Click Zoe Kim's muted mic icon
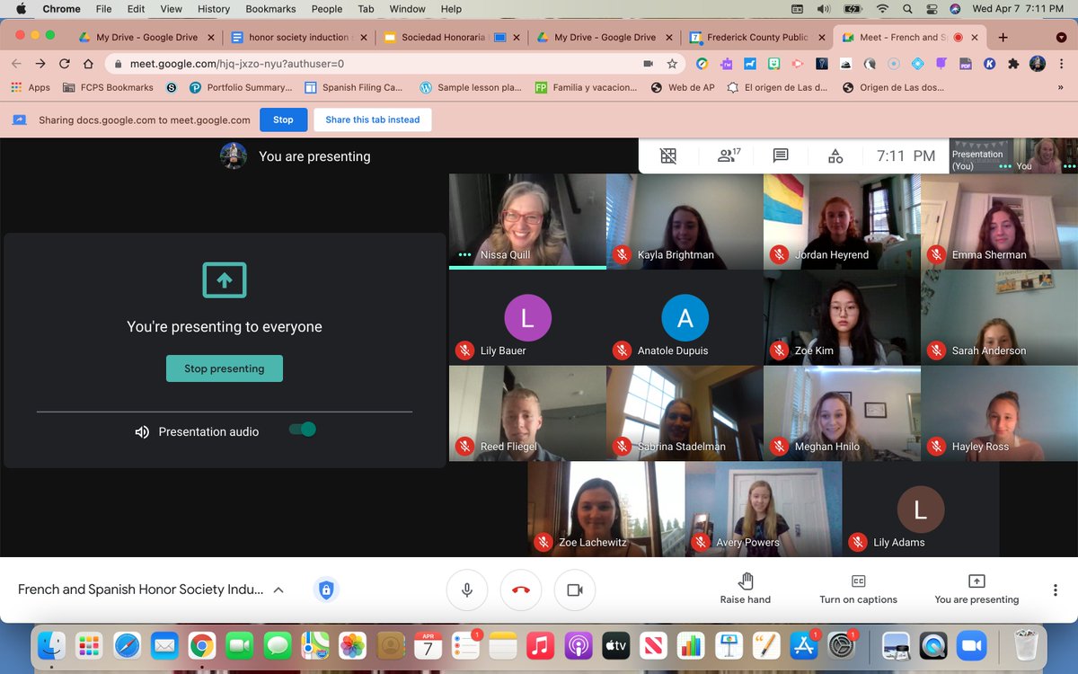 coord(778,350)
